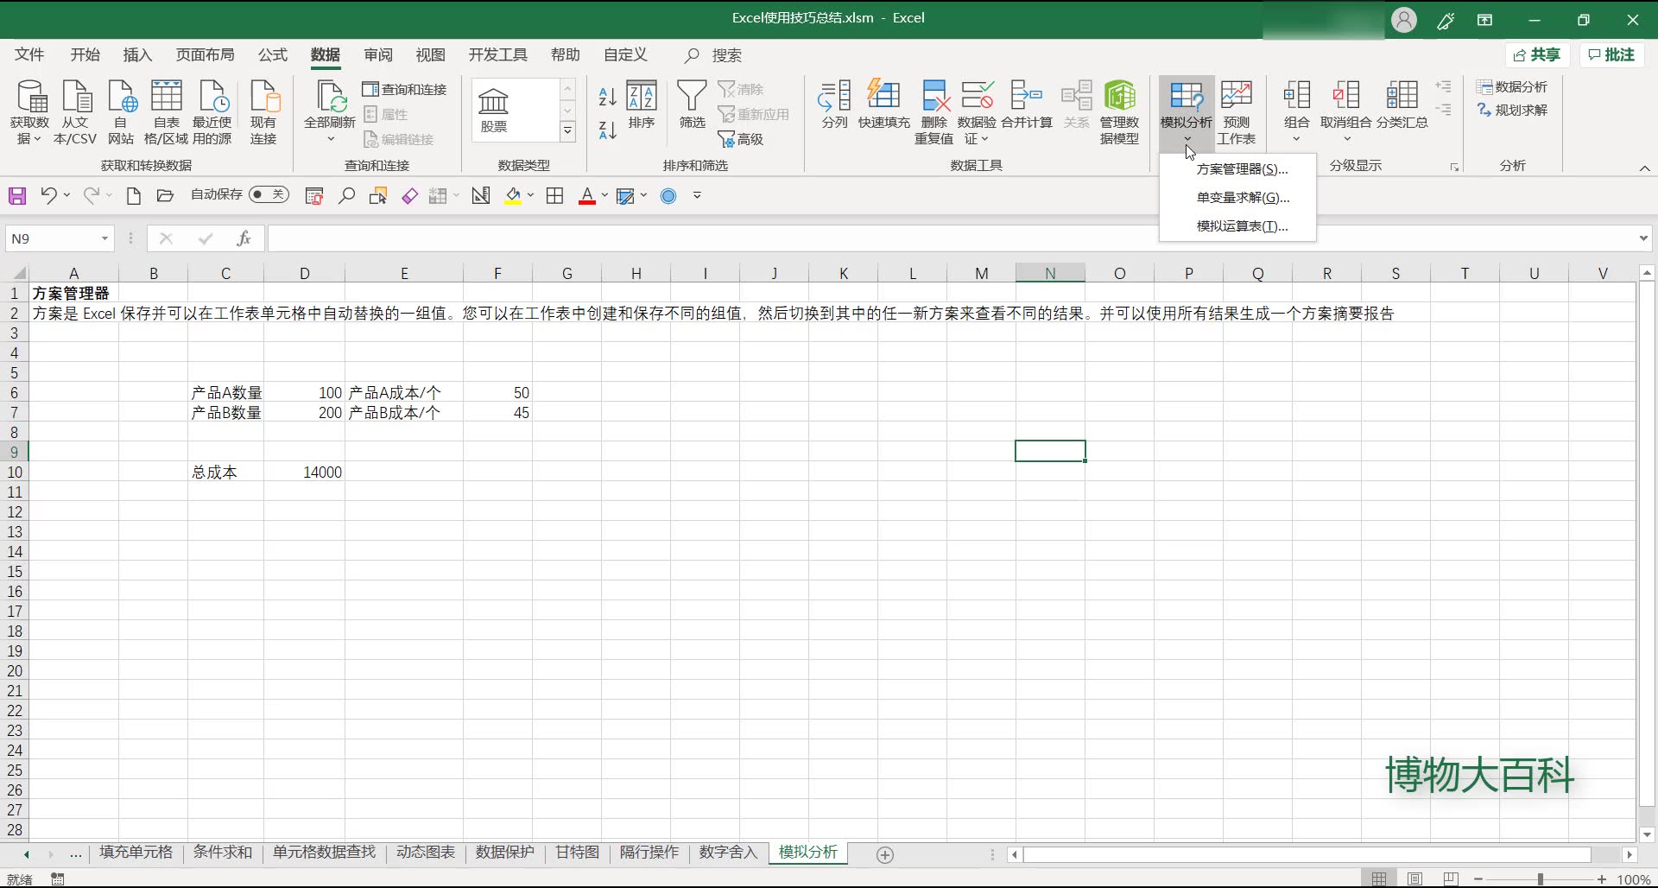Choose 模拟运算表(T)... menu item
Viewport: 1658px width, 888px height.
(x=1242, y=226)
